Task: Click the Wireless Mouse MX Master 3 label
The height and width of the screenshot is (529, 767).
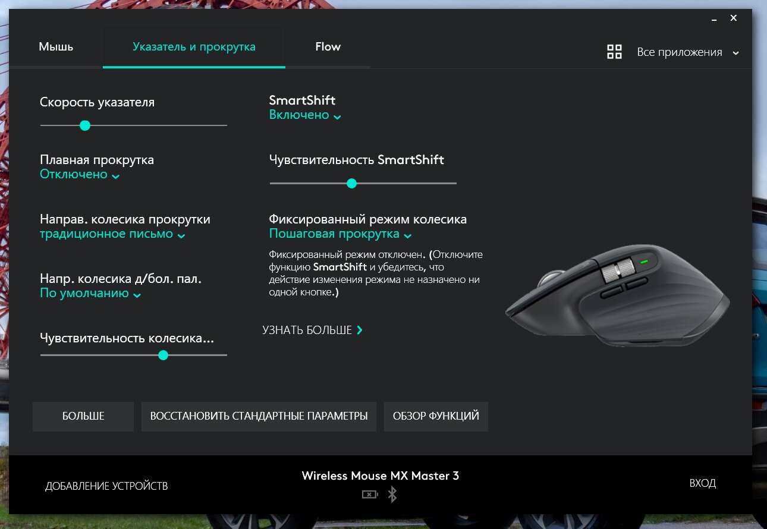Action: [x=381, y=476]
